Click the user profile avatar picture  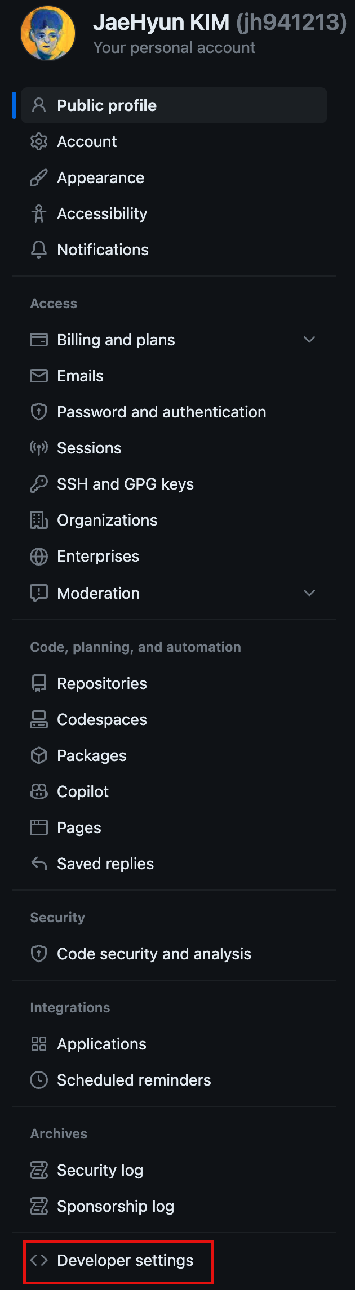pyautogui.click(x=48, y=33)
